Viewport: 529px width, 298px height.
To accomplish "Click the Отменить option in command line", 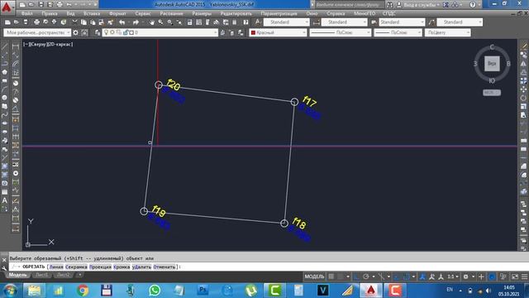I will (x=164, y=267).
